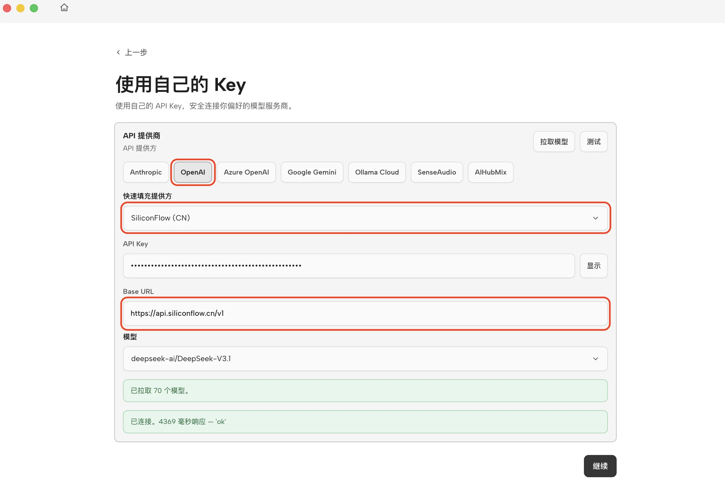Click the home icon in title bar
725x493 pixels.
64,8
